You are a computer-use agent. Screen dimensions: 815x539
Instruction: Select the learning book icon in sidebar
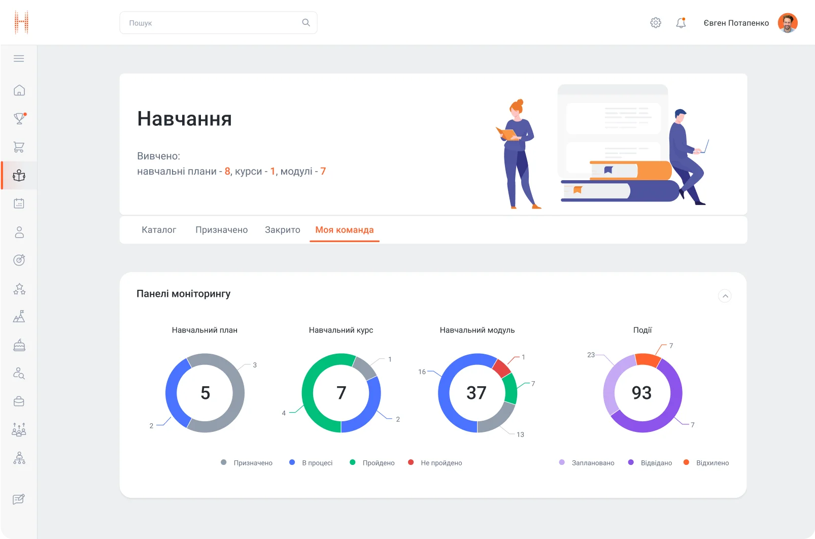tap(19, 176)
